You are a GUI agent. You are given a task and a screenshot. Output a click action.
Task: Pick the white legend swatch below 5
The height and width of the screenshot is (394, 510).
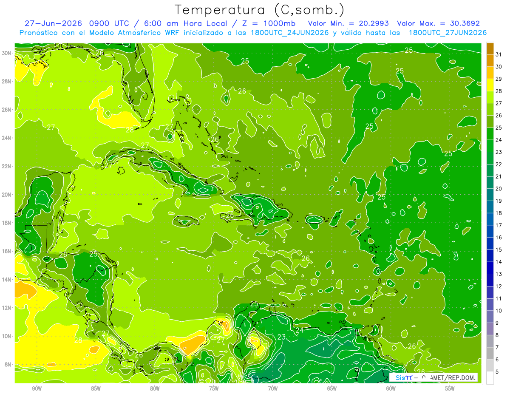(x=490, y=378)
